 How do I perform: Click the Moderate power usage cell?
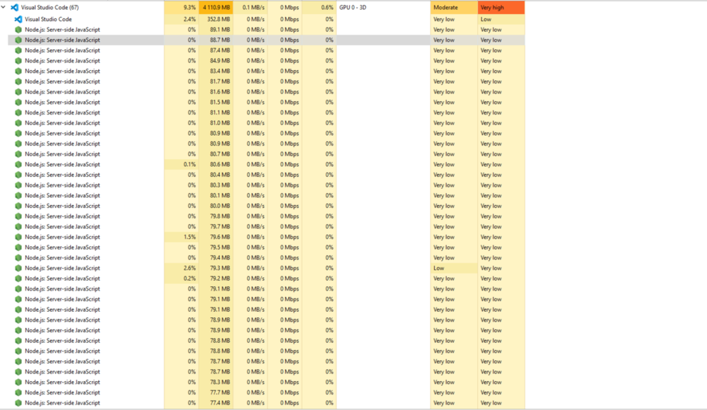453,8
